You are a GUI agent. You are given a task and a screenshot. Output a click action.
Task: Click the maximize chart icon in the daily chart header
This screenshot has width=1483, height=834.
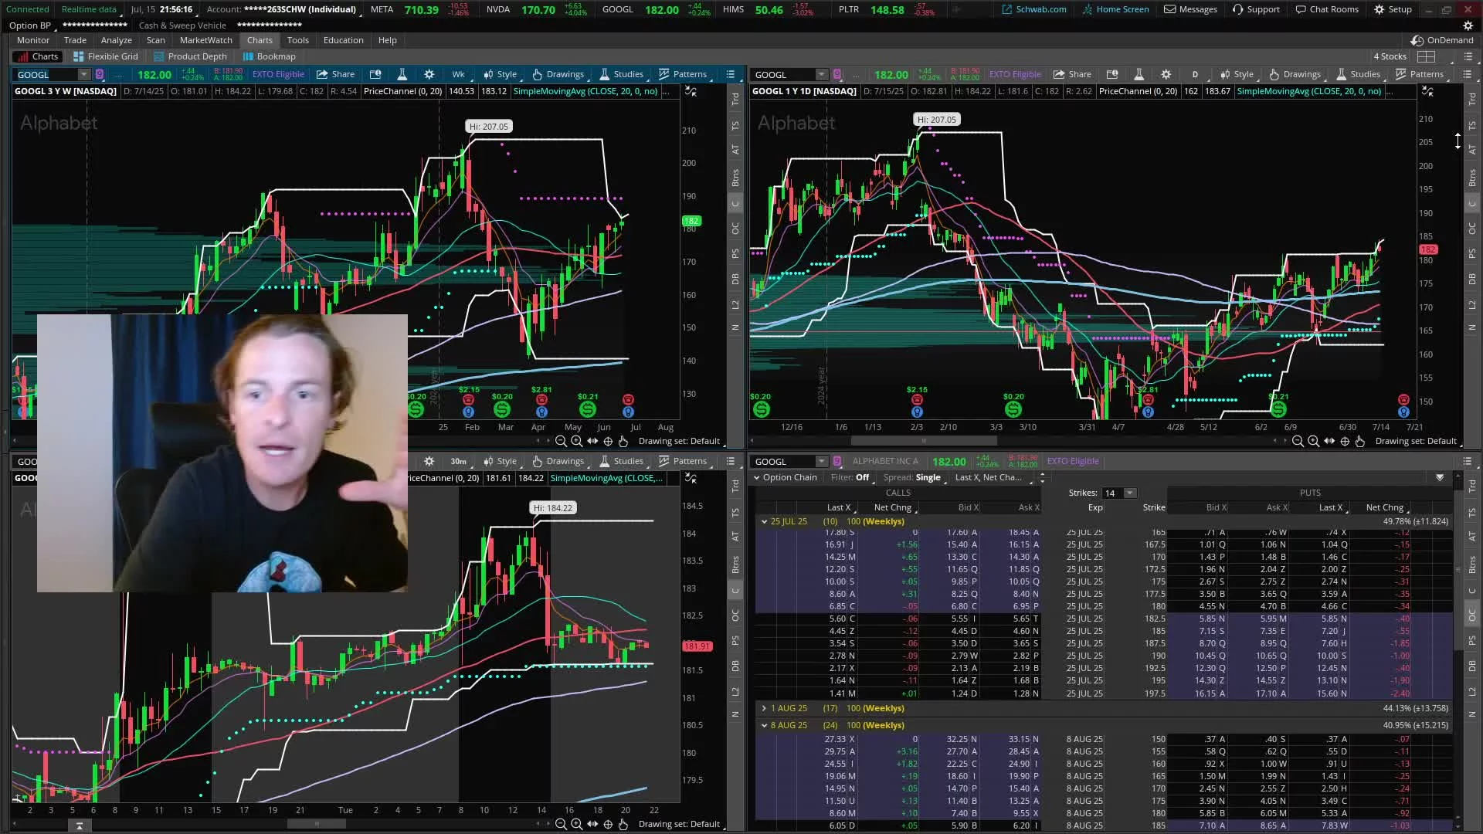click(x=1428, y=91)
